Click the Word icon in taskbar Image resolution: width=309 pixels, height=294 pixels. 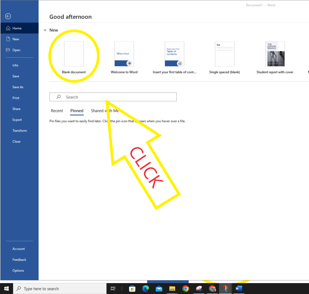tap(239, 289)
